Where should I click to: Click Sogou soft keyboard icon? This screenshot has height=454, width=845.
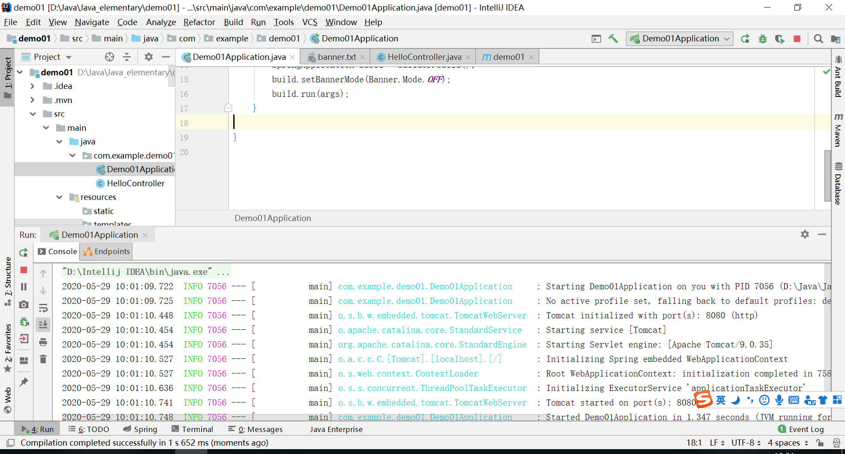point(794,400)
